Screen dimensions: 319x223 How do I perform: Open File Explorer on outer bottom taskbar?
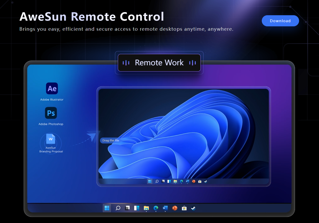pyautogui.click(x=146, y=208)
